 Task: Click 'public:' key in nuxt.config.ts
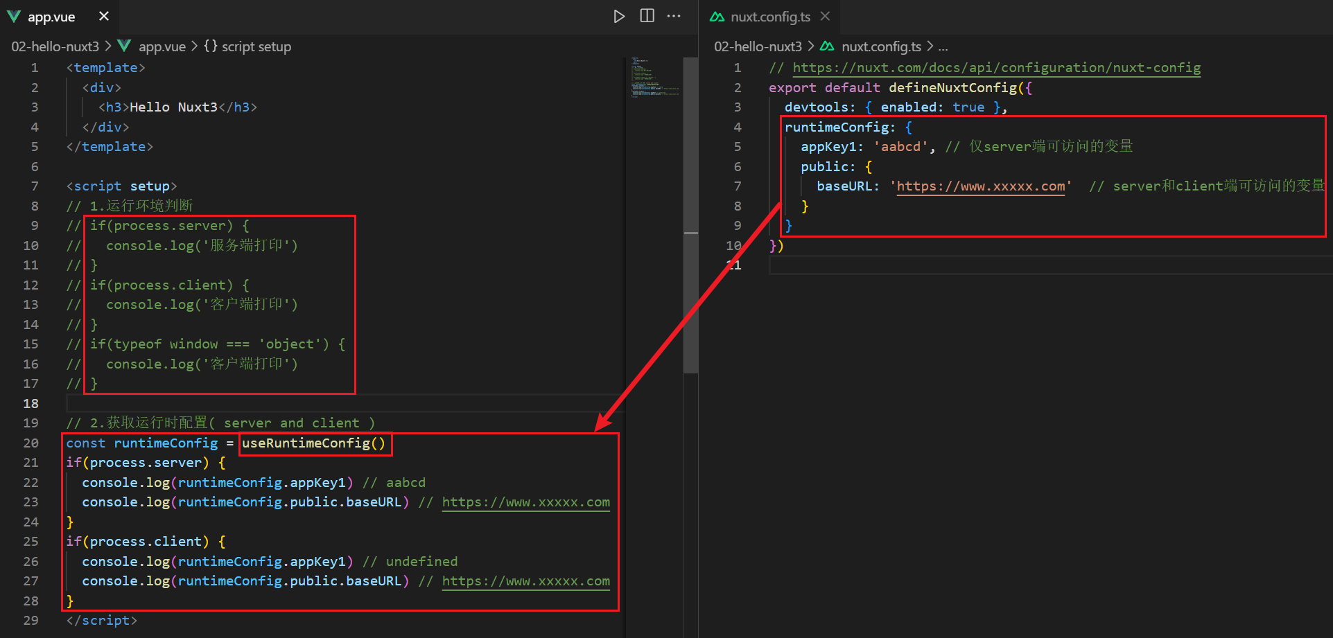coord(828,167)
